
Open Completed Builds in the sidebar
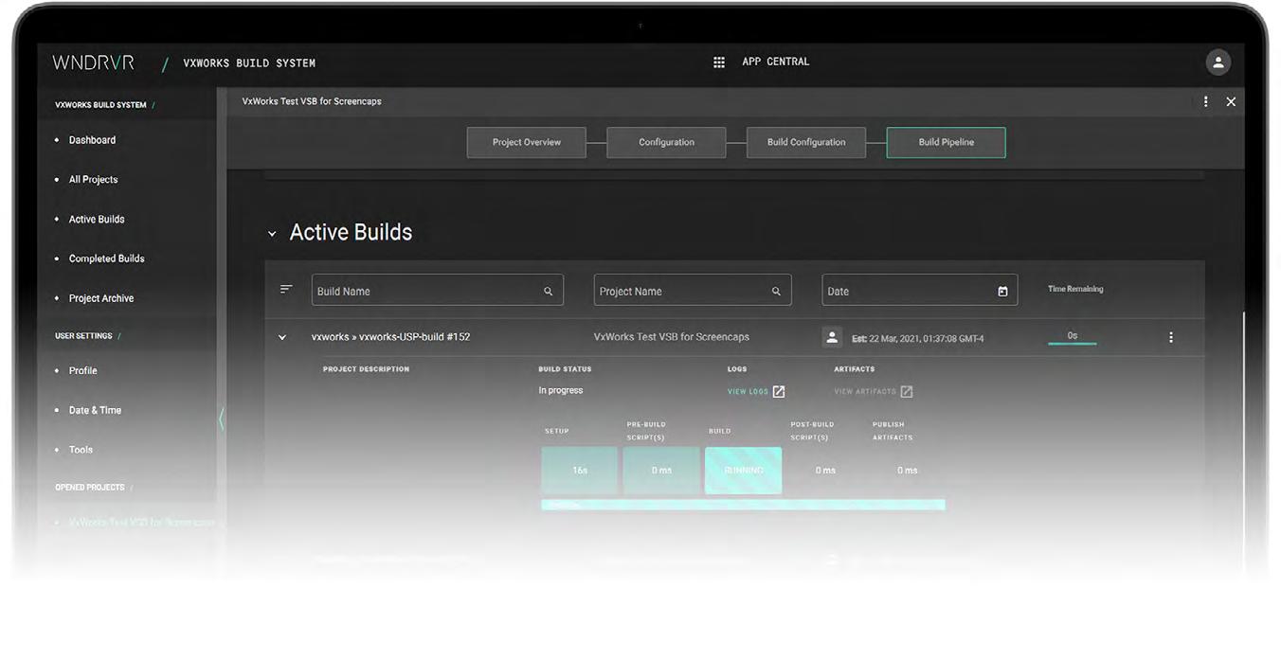click(x=106, y=258)
